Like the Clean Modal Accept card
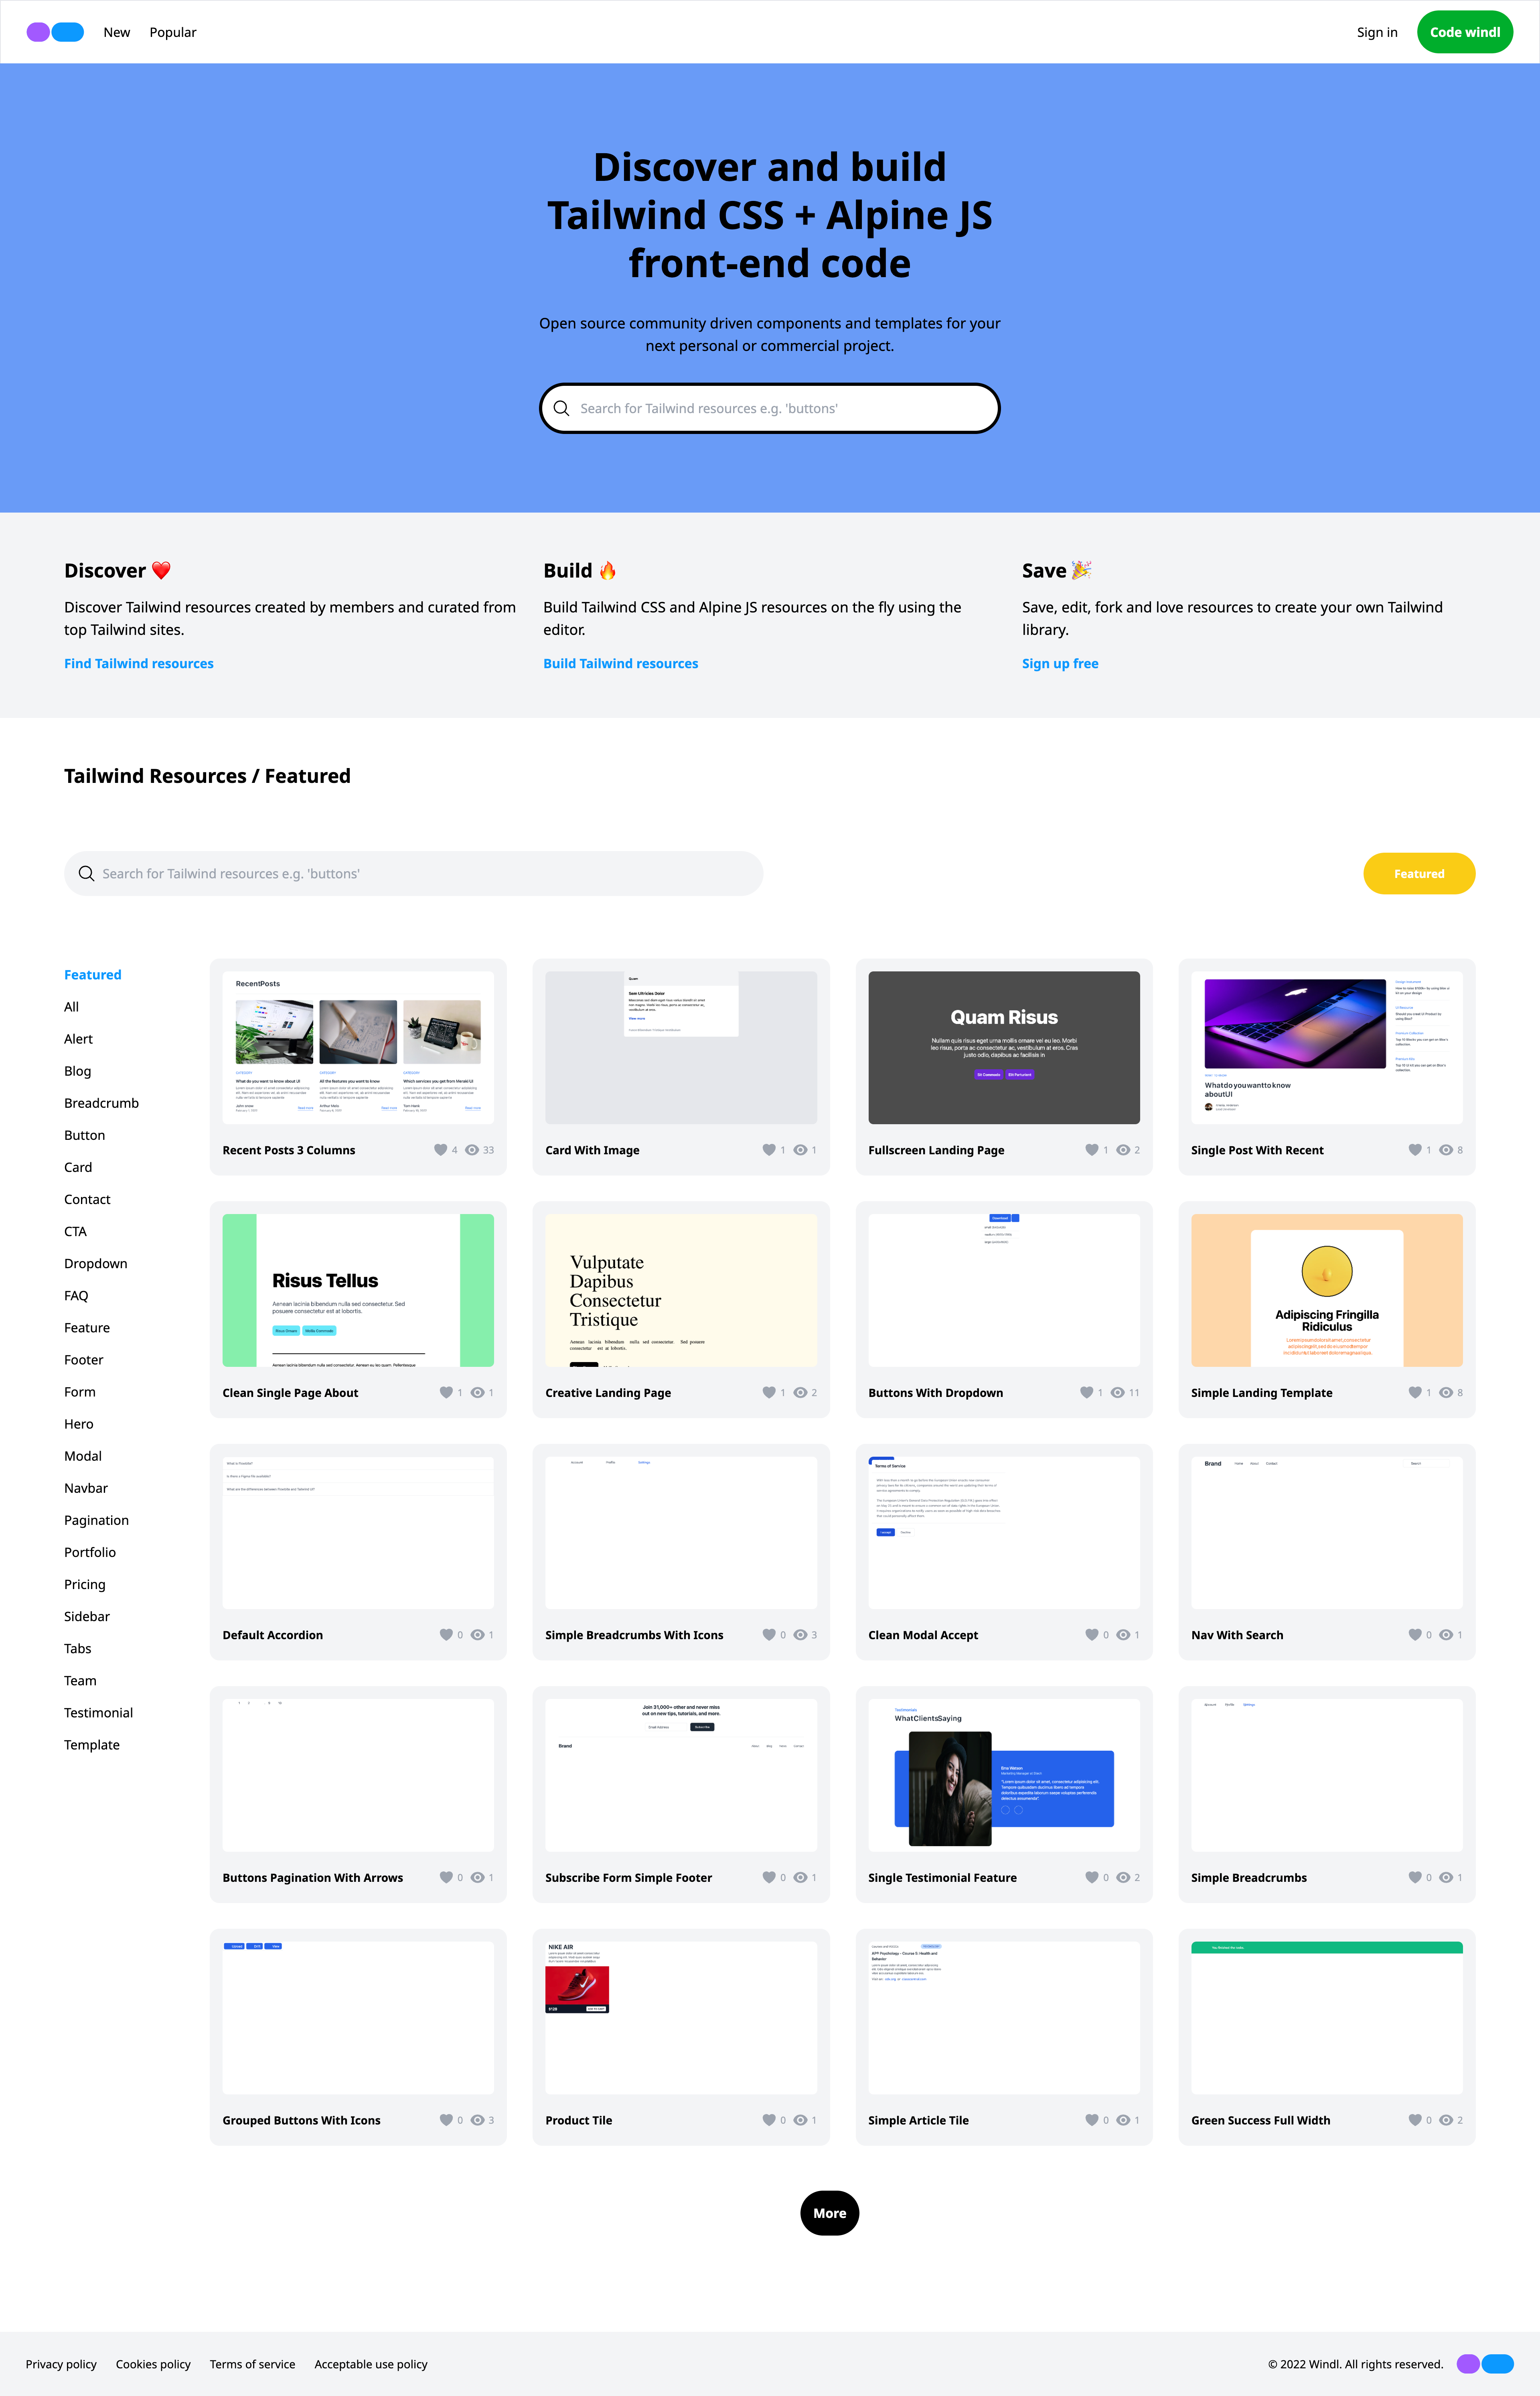The image size is (1540, 2396). (1092, 1635)
